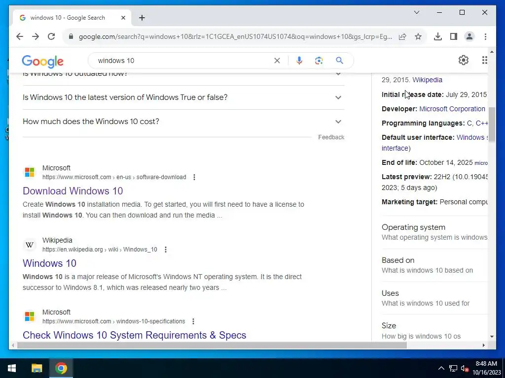Open more options for Download Windows 10 result
The width and height of the screenshot is (505, 378).
tap(194, 177)
